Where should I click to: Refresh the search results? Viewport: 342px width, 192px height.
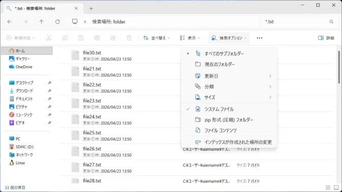58,21
